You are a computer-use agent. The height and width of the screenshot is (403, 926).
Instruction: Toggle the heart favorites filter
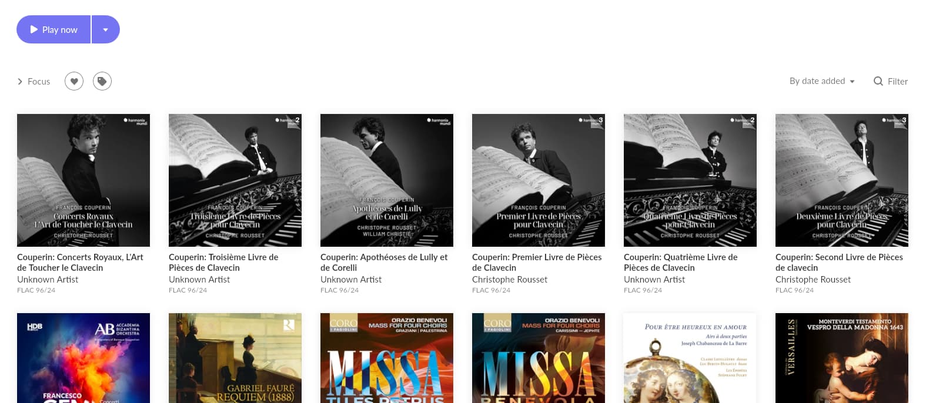click(x=74, y=81)
